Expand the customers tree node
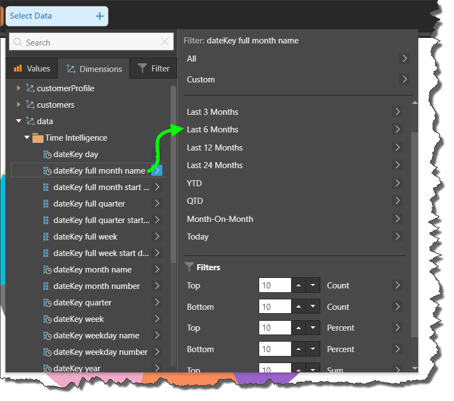Image resolution: width=454 pixels, height=401 pixels. 19,104
